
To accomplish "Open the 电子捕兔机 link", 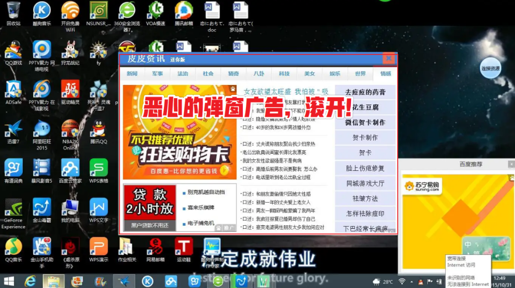I will pyautogui.click(x=201, y=223).
